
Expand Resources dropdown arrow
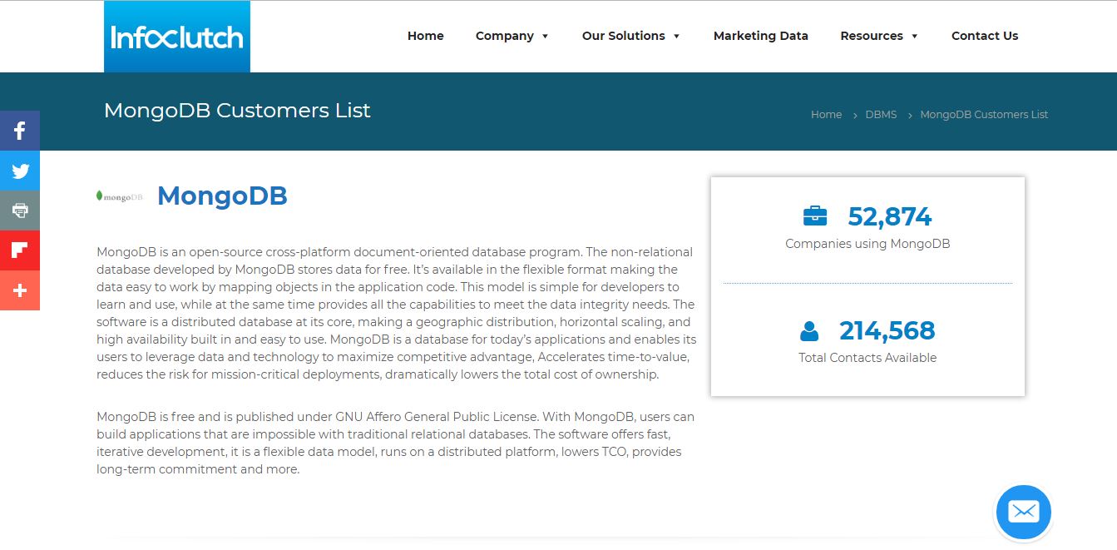point(915,37)
